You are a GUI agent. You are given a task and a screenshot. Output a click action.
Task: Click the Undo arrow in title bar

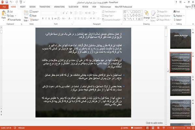(x=11, y=2)
